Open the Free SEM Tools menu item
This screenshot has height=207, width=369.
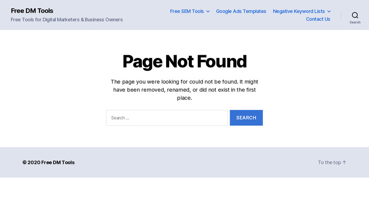[x=187, y=11]
